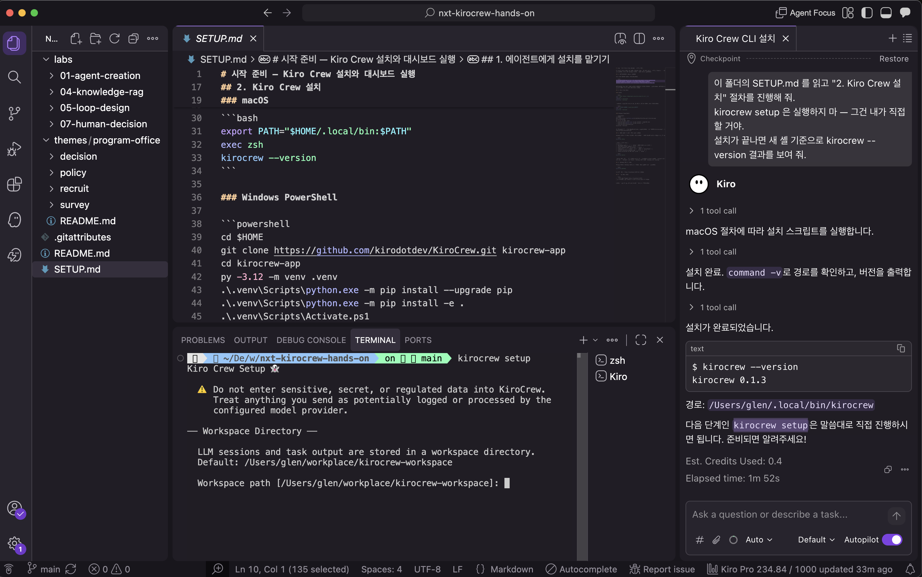Open the Kiro hooks lightning icon in activity bar
Viewport: 922px width, 577px height.
pos(14,255)
